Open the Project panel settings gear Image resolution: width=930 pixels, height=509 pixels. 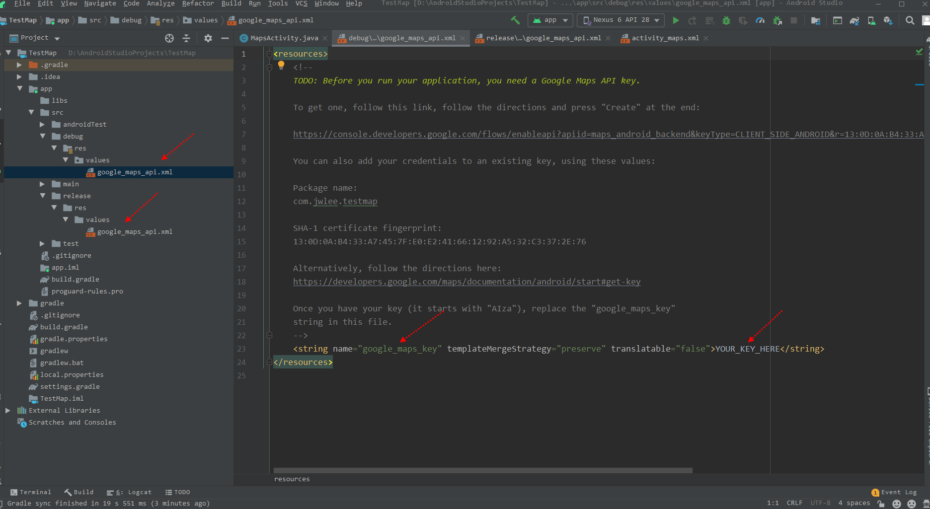coord(208,38)
